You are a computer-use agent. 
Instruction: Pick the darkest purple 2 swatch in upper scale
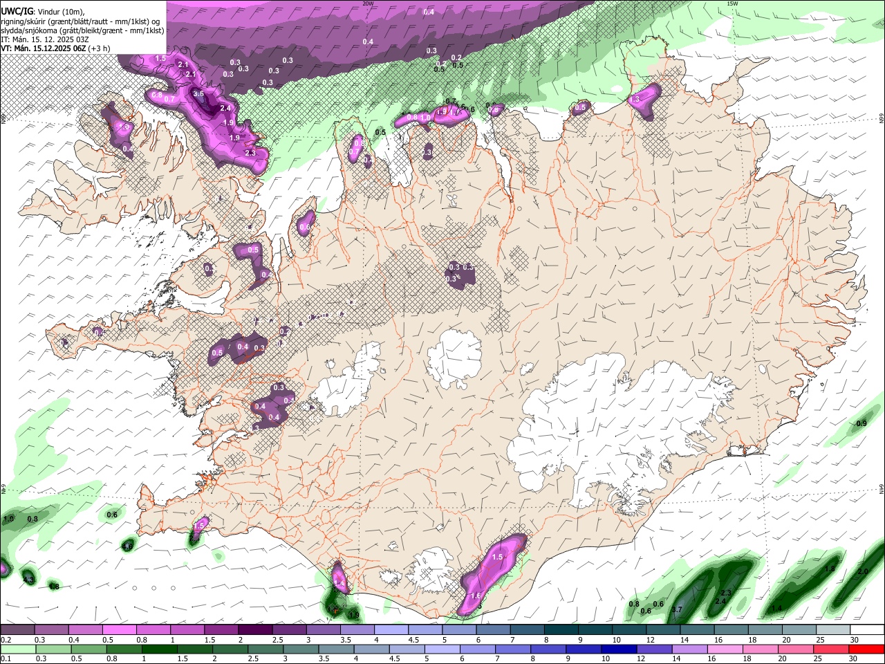click(255, 629)
